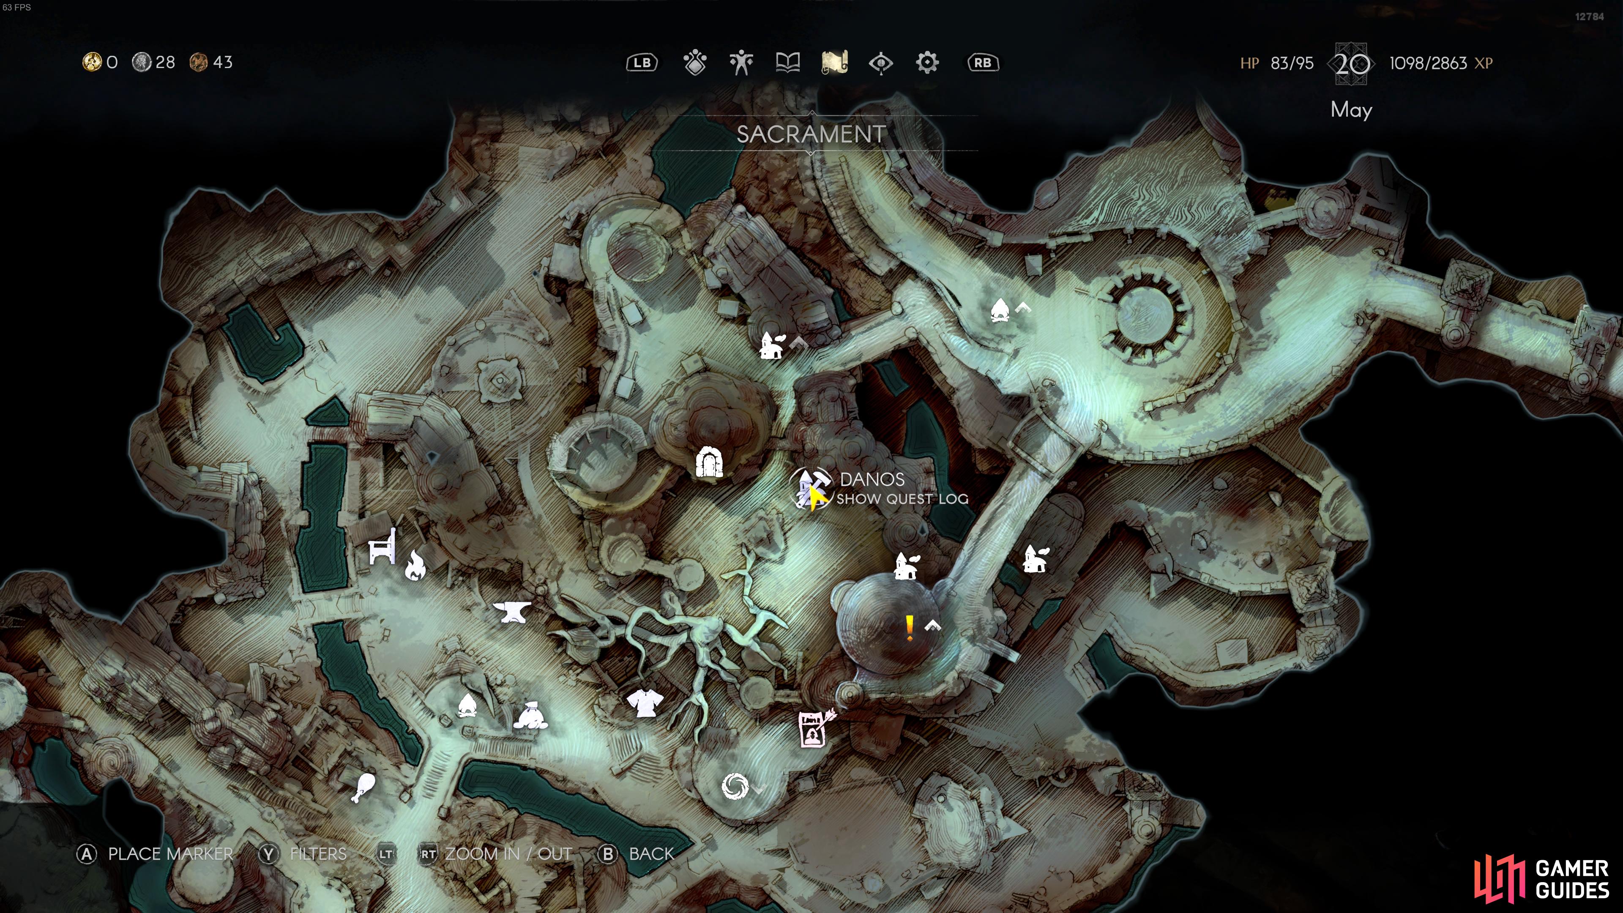
Task: Click the RT zoom trigger icon
Action: tap(428, 854)
